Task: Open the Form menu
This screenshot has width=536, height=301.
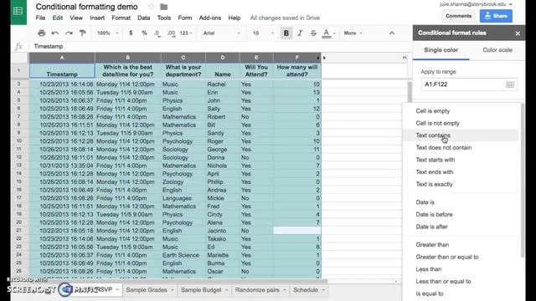Action: pos(185,18)
